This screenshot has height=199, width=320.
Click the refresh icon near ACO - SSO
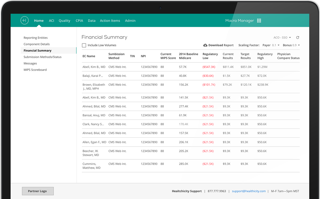pyautogui.click(x=298, y=38)
